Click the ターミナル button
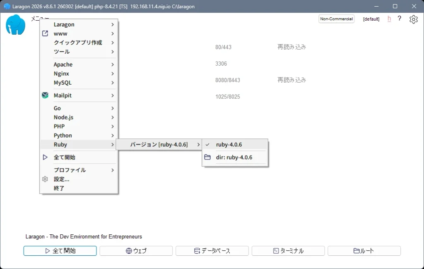 [x=288, y=251]
